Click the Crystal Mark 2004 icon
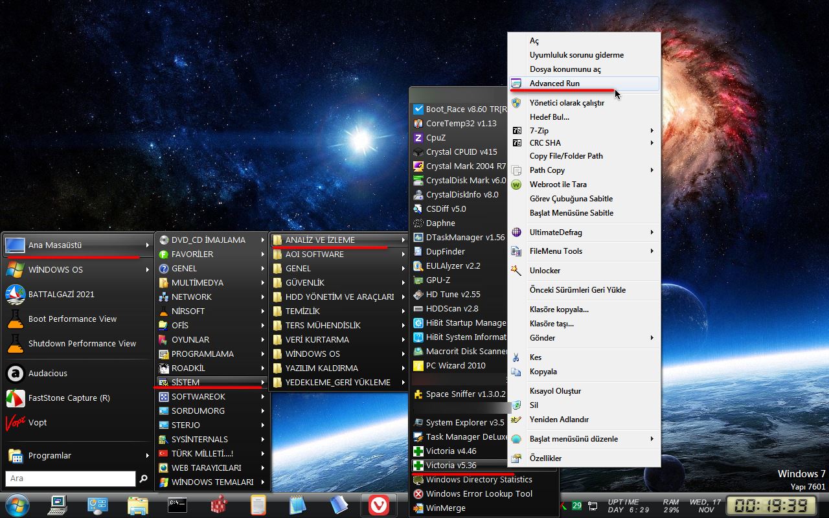The image size is (829, 518). tap(418, 166)
